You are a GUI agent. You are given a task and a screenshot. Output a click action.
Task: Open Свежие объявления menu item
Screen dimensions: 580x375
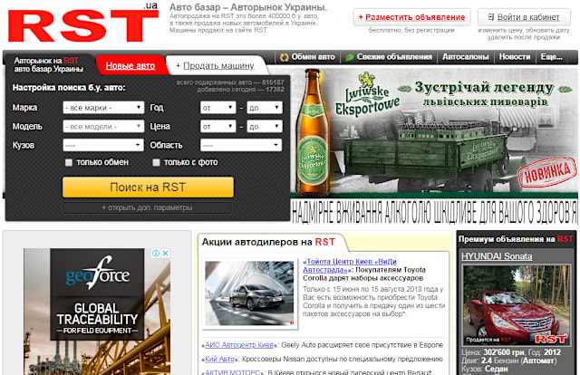(390, 57)
